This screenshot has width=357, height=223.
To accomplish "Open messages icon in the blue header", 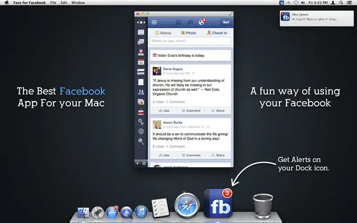I will (190, 22).
